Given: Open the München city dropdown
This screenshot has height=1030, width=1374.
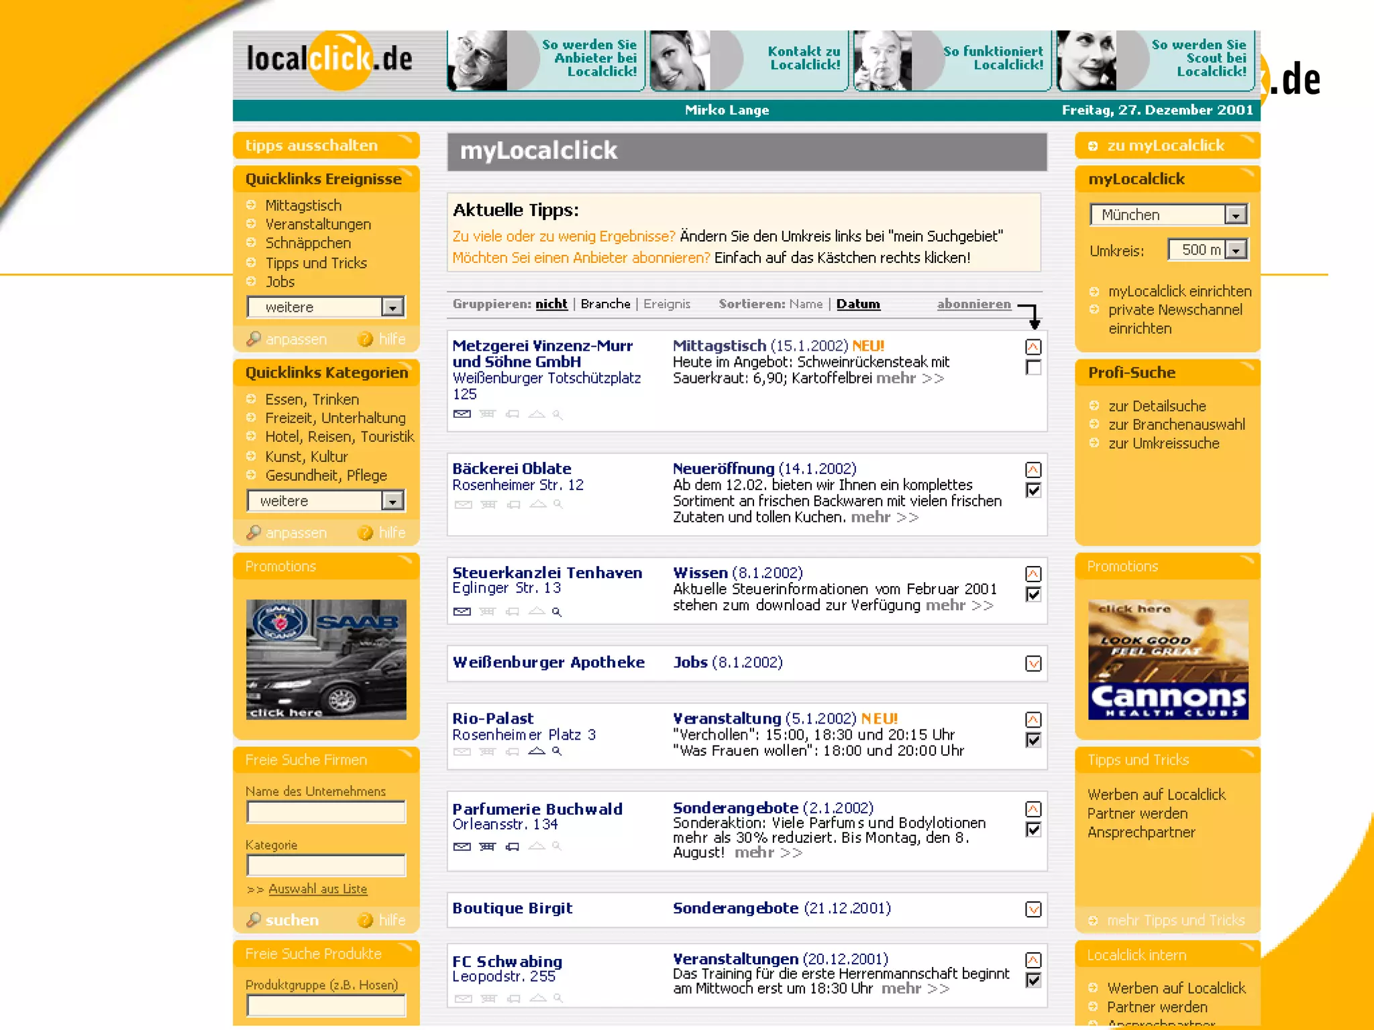Looking at the screenshot, I should (x=1235, y=215).
